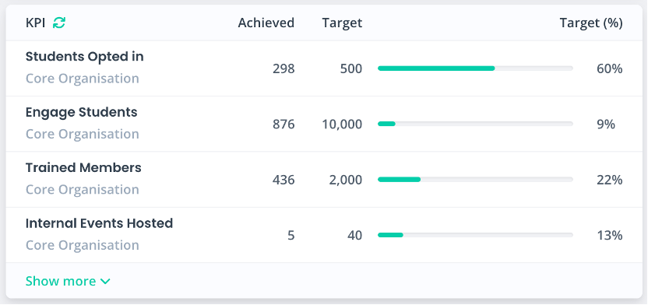Open the Engage Students KPI
This screenshot has width=648, height=305.
[82, 112]
